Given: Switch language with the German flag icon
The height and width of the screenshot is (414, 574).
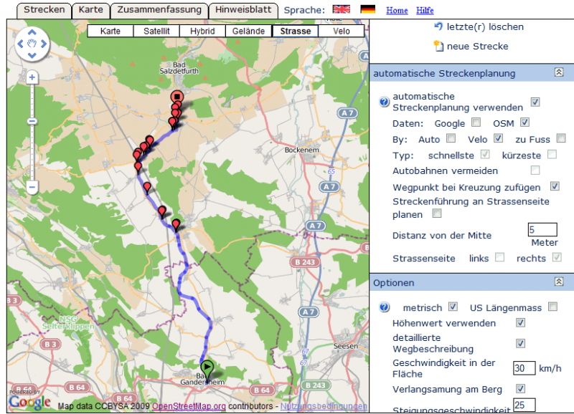Looking at the screenshot, I should click(x=368, y=10).
